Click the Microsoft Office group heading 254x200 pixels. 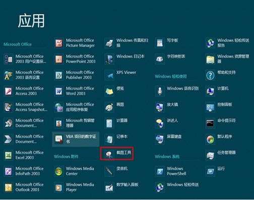click(x=18, y=44)
